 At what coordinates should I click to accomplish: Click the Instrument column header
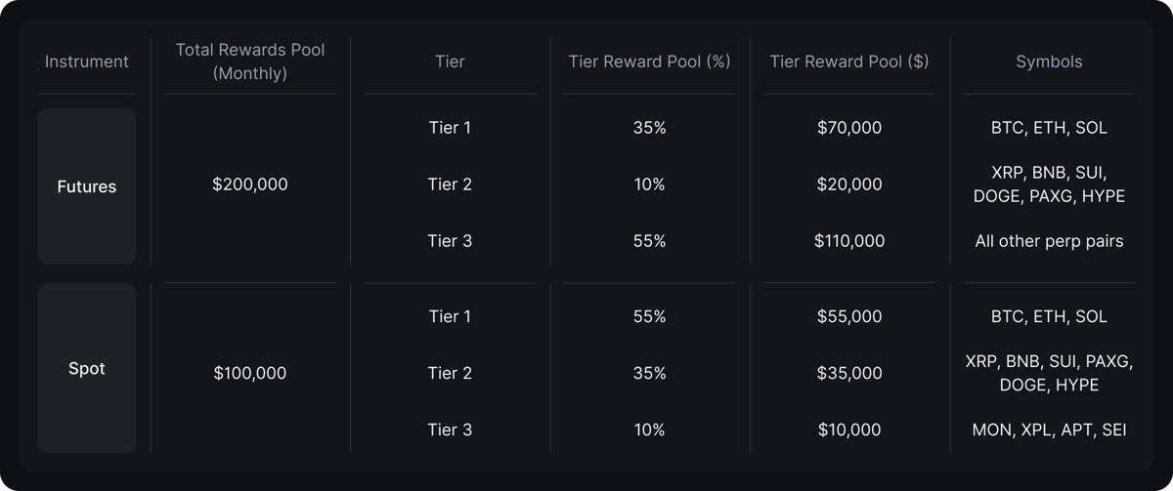(86, 61)
